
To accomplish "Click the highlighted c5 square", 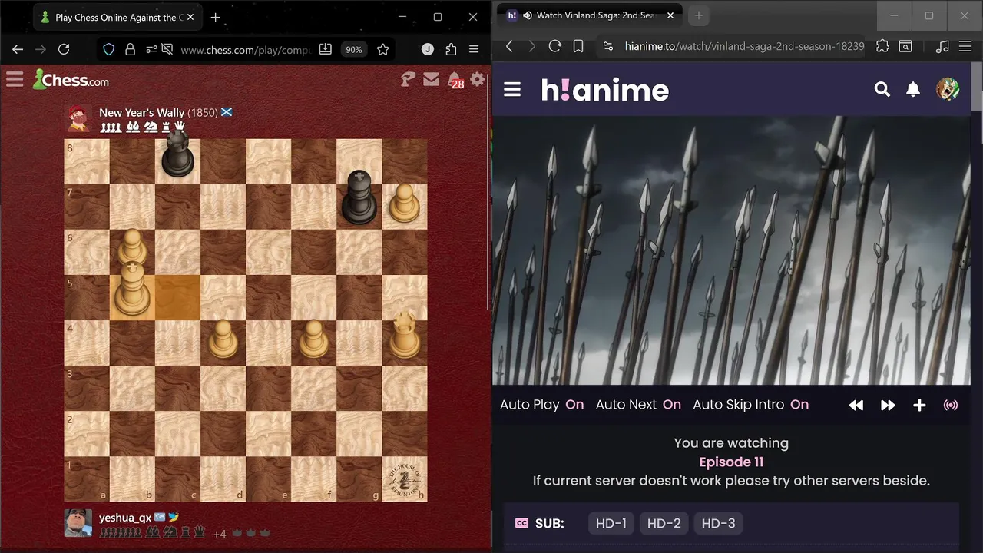I will 177,297.
